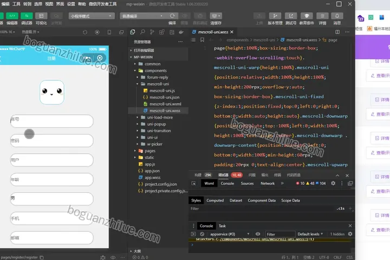The image size is (390, 260).
Task: Open the WeChat DevTools menu
Action: point(103,4)
